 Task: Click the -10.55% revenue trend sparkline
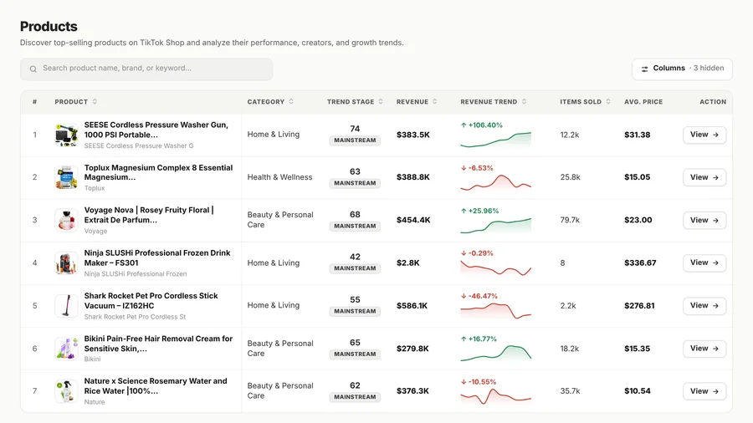tap(495, 396)
